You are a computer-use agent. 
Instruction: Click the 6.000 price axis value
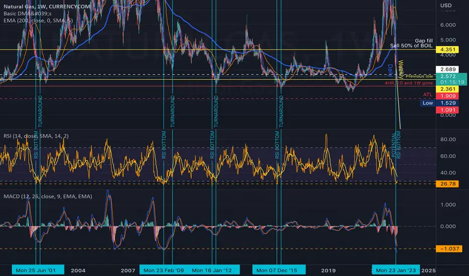pos(448,25)
